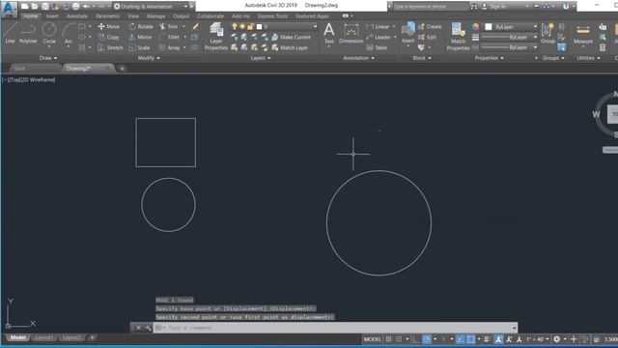Toggle the drawing grid display in status bar
The image size is (618, 348).
[388, 339]
